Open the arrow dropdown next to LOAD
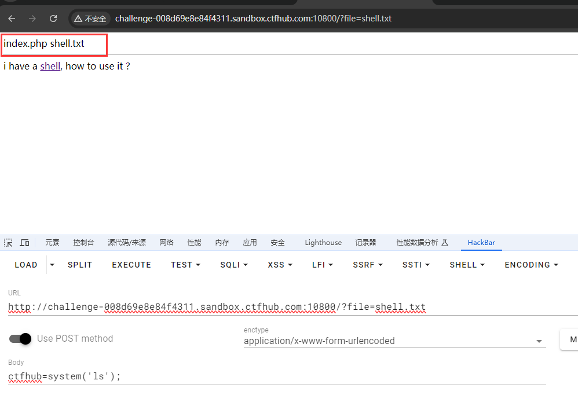The width and height of the screenshot is (578, 406). [x=52, y=265]
